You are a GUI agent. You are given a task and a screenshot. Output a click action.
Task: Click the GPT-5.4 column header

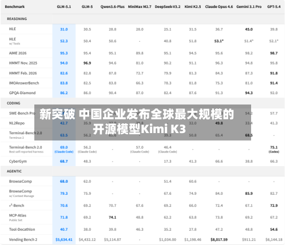pos(274,7)
